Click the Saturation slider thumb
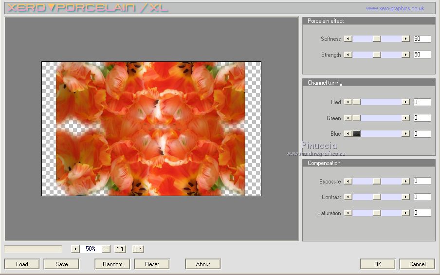The height and width of the screenshot is (275, 440). pyautogui.click(x=377, y=213)
